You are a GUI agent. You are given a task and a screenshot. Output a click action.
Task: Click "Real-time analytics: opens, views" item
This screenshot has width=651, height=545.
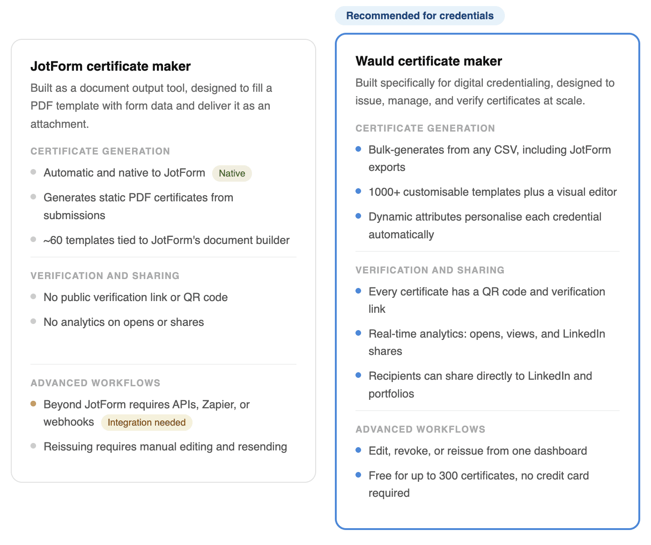487,342
